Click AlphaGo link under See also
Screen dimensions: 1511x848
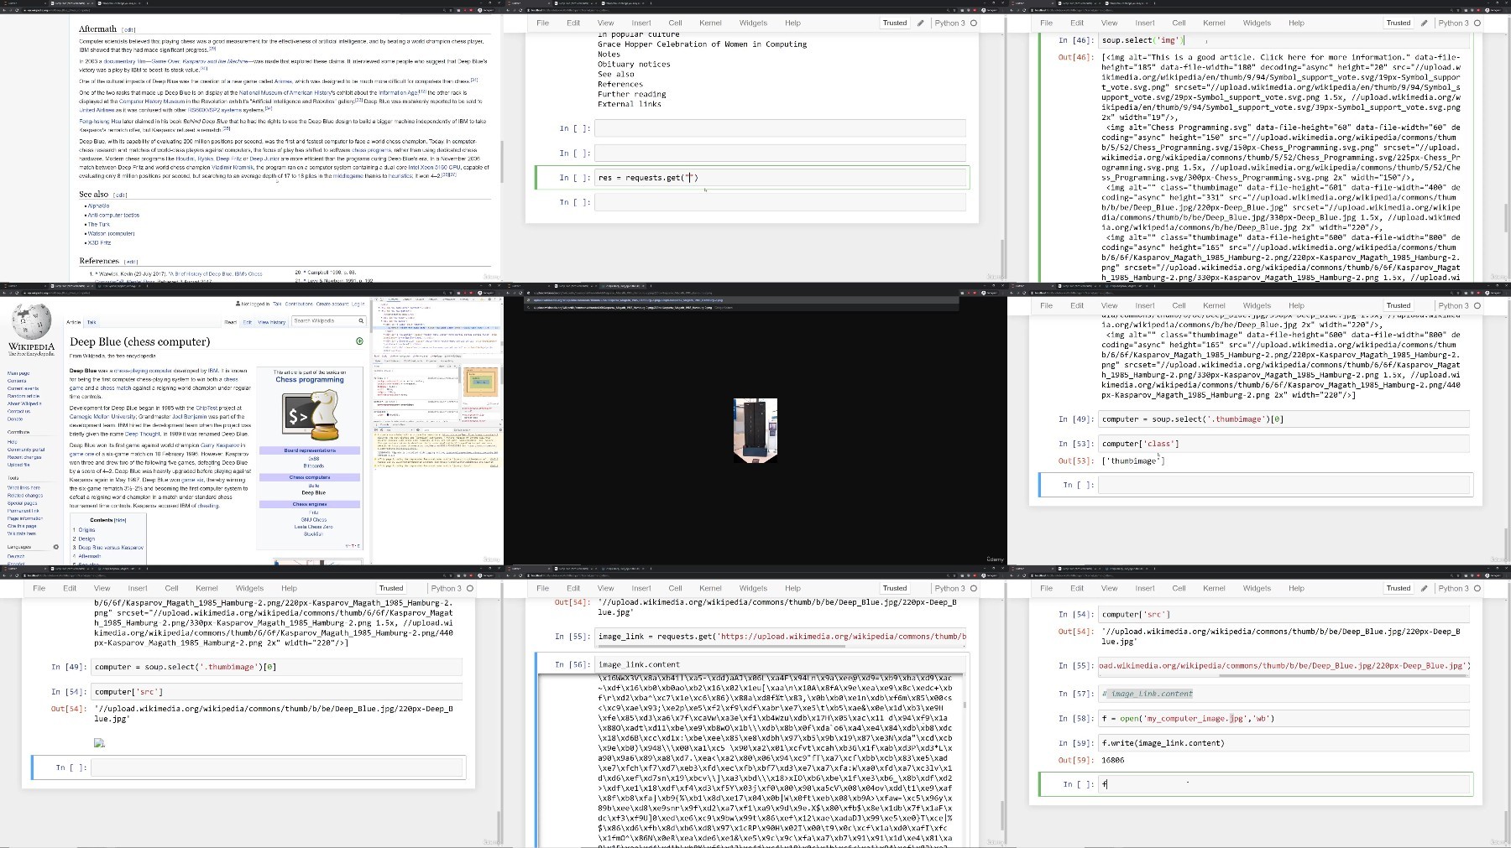pos(99,205)
